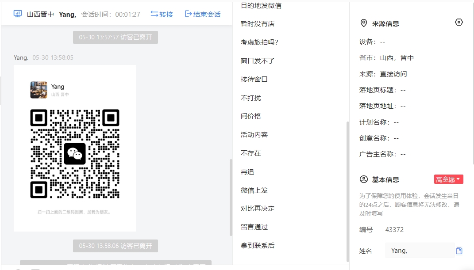The width and height of the screenshot is (474, 270).
Task: Click the hexagon settings icon in 来源信息 header
Action: 459,23
